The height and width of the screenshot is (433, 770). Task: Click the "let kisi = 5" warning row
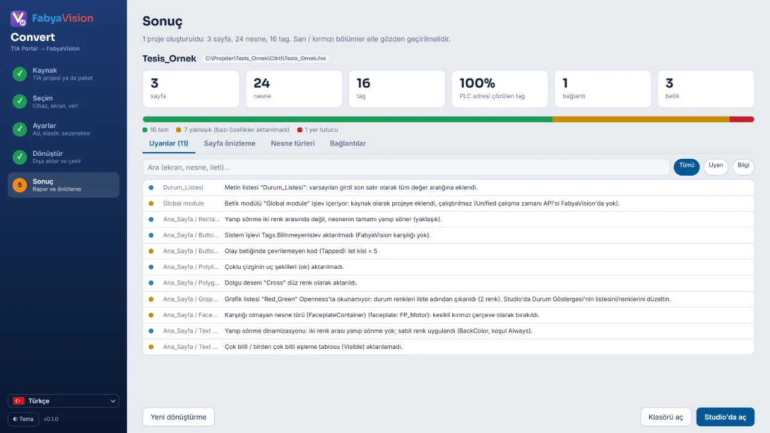[448, 251]
